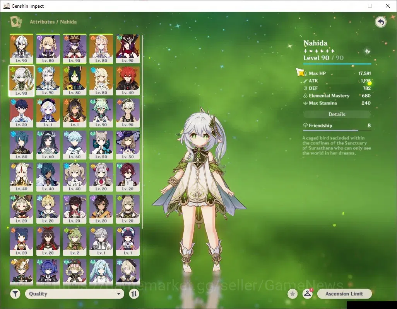Click the Friendship level row
Image resolution: width=397 pixels, height=309 pixels.
337,126
